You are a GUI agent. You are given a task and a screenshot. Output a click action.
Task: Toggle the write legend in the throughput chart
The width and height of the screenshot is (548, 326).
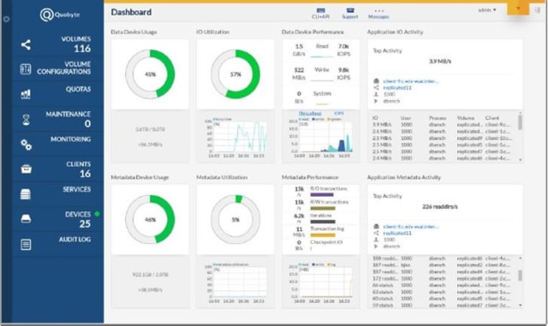(318, 119)
